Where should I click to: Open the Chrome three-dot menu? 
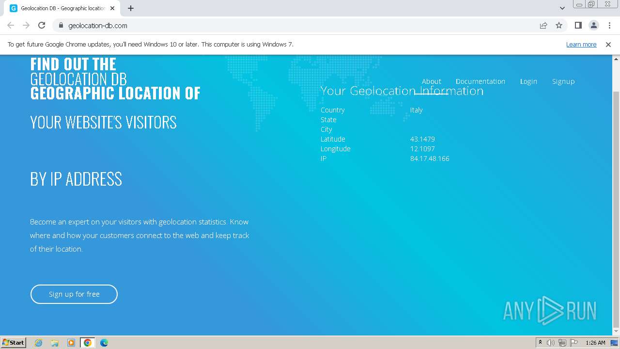[x=609, y=25]
